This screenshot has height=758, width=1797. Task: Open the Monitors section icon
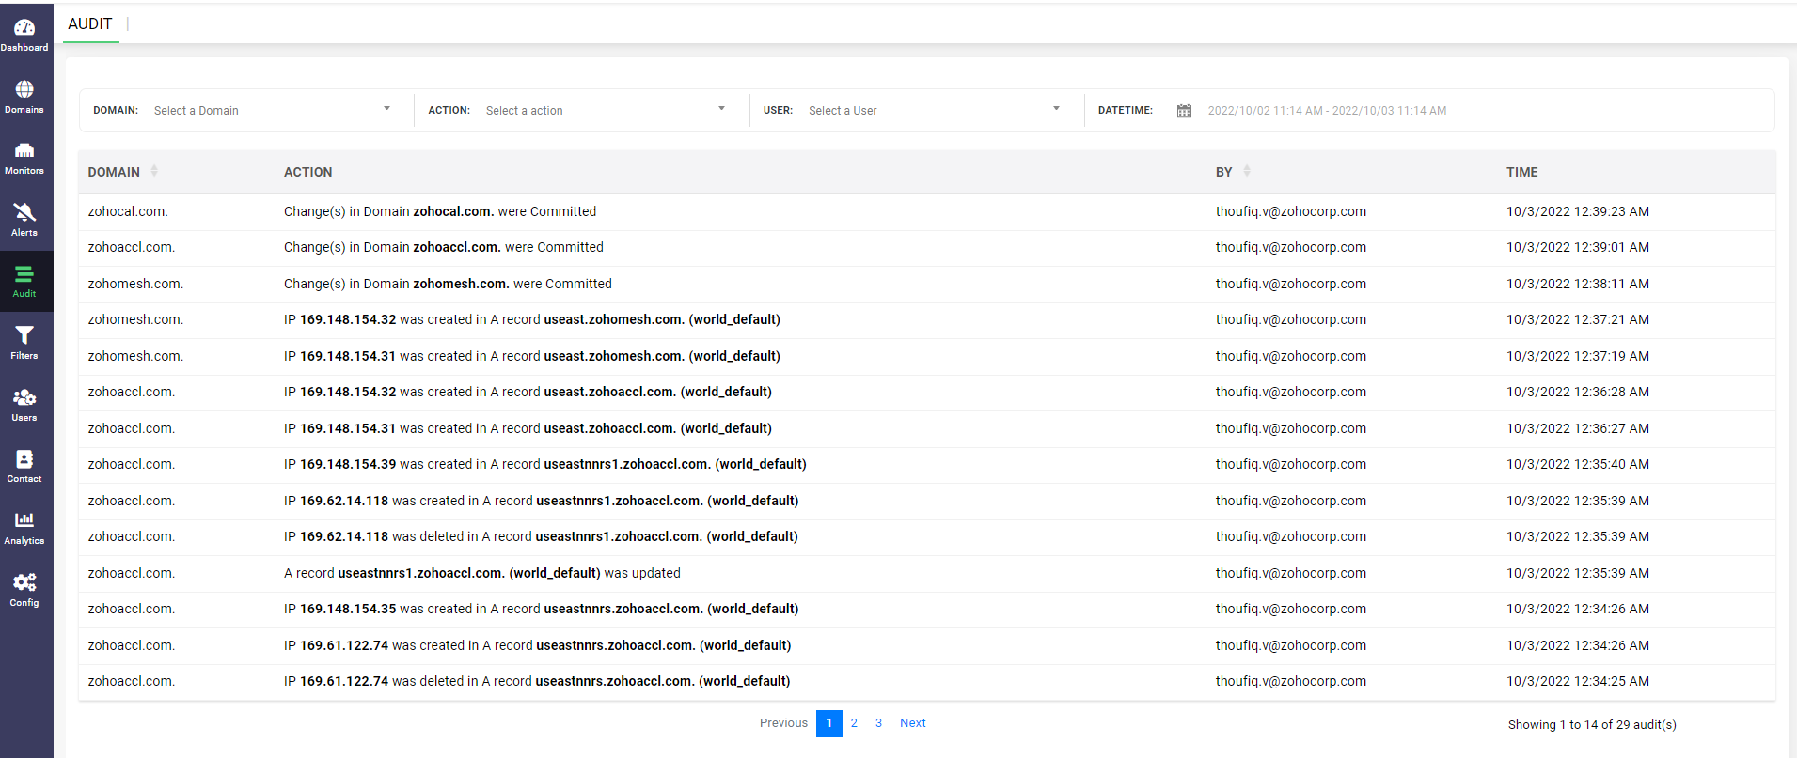click(24, 151)
